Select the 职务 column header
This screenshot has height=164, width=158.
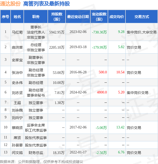coord(36,17)
